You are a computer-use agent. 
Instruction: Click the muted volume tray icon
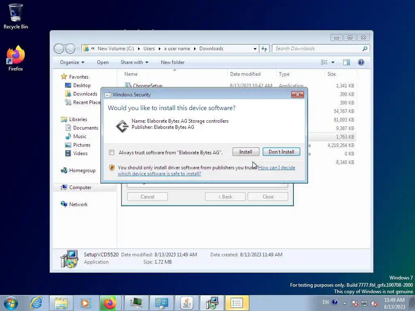[374, 303]
